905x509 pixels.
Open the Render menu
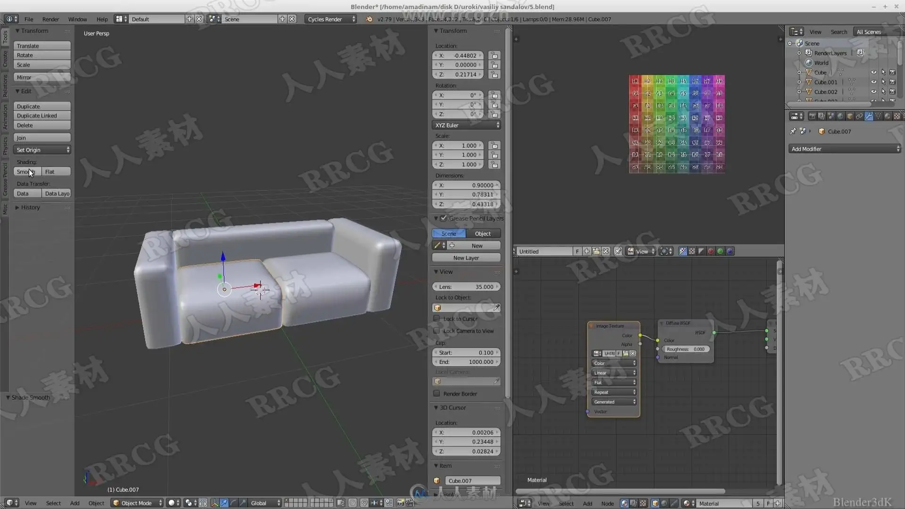point(50,19)
